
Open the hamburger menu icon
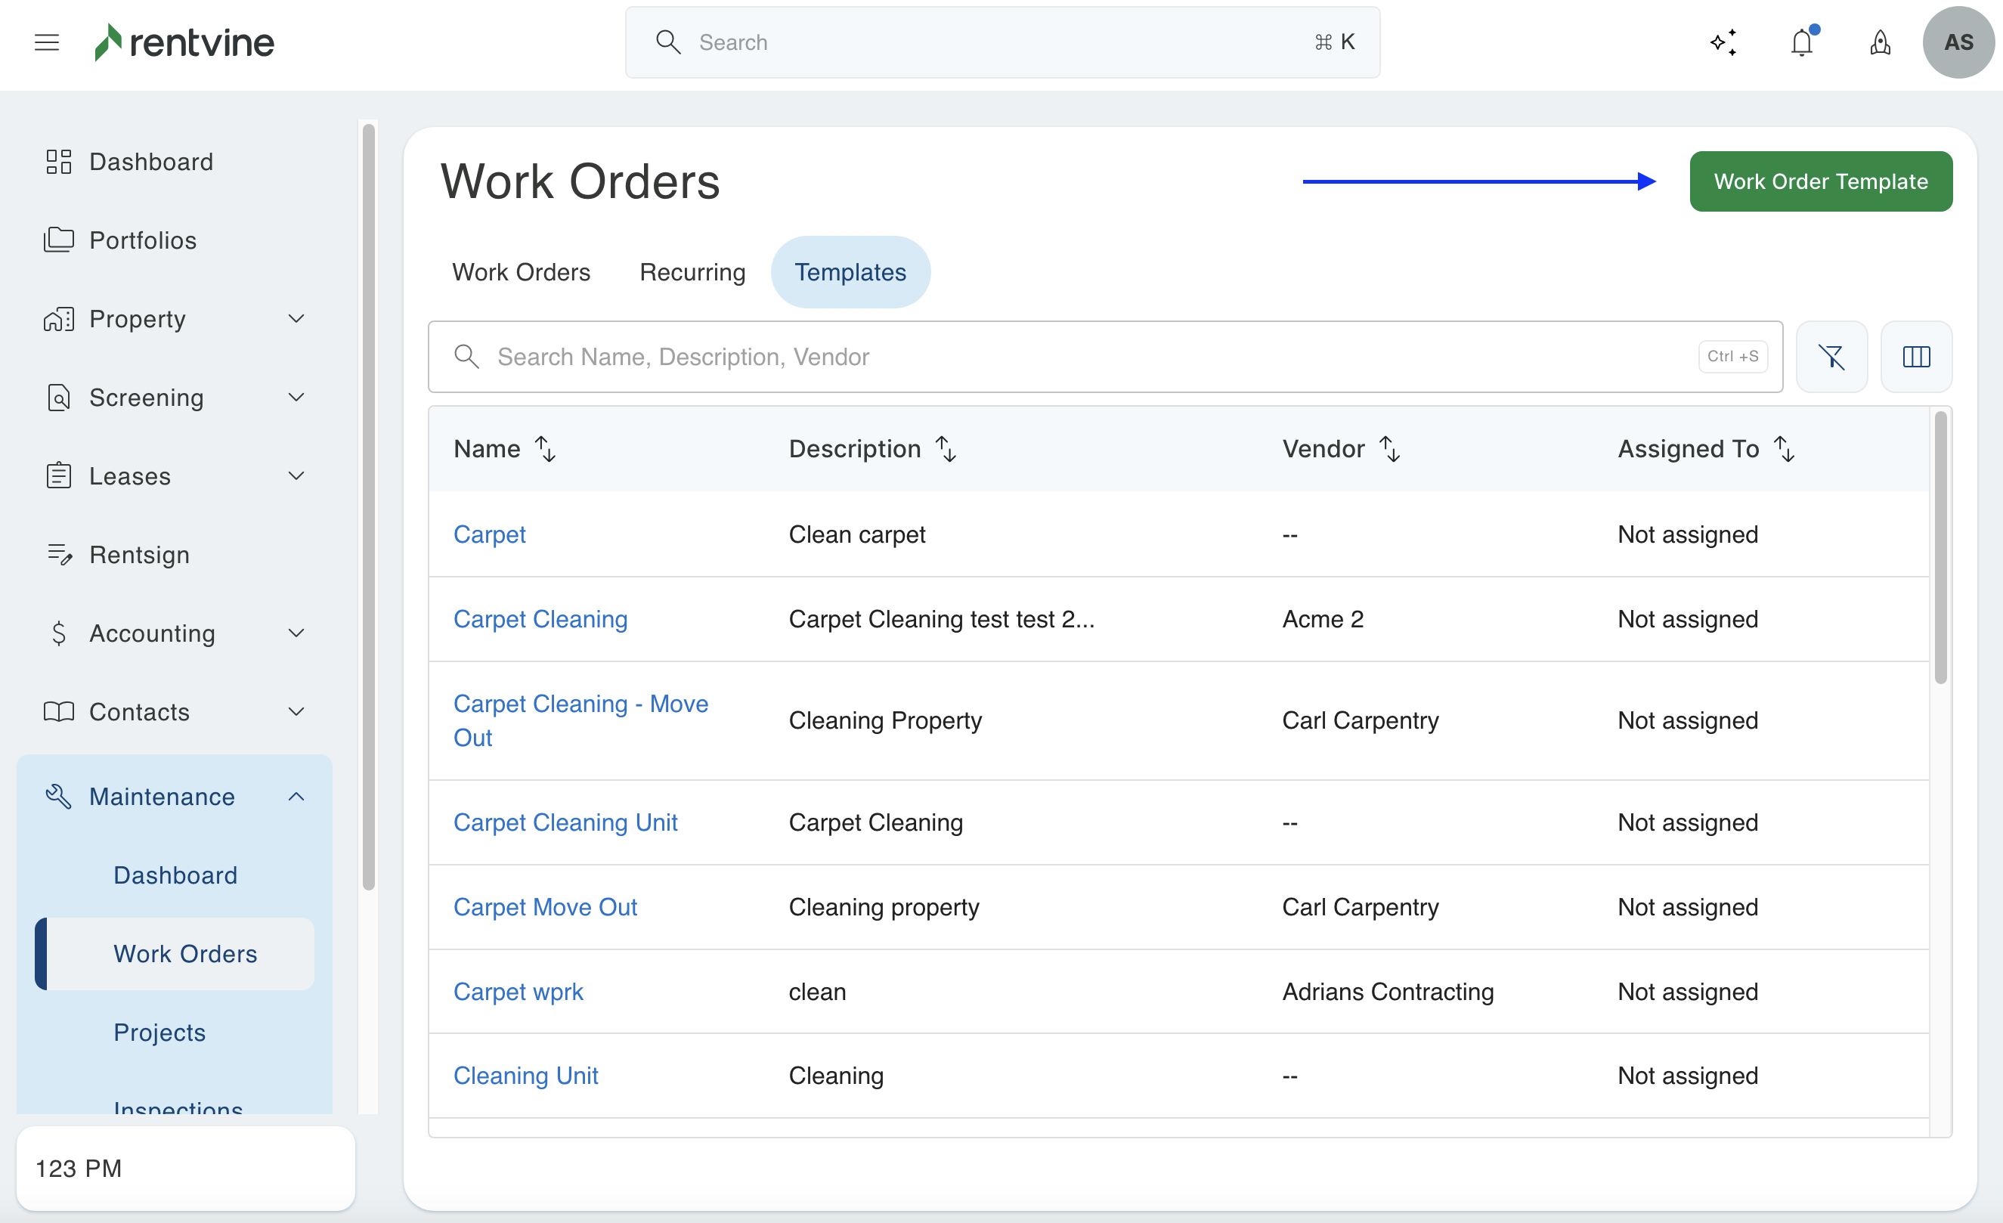pos(47,42)
